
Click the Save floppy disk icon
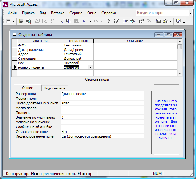point(21,21)
